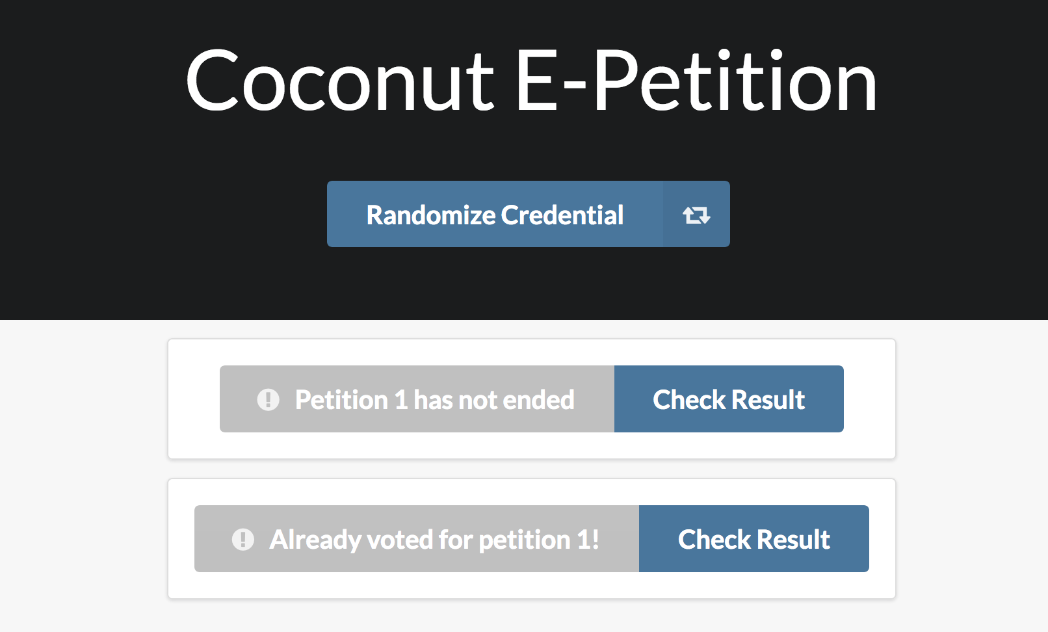Click the word 'Petition' in the first gray label
1048x632 pixels.
[341, 399]
